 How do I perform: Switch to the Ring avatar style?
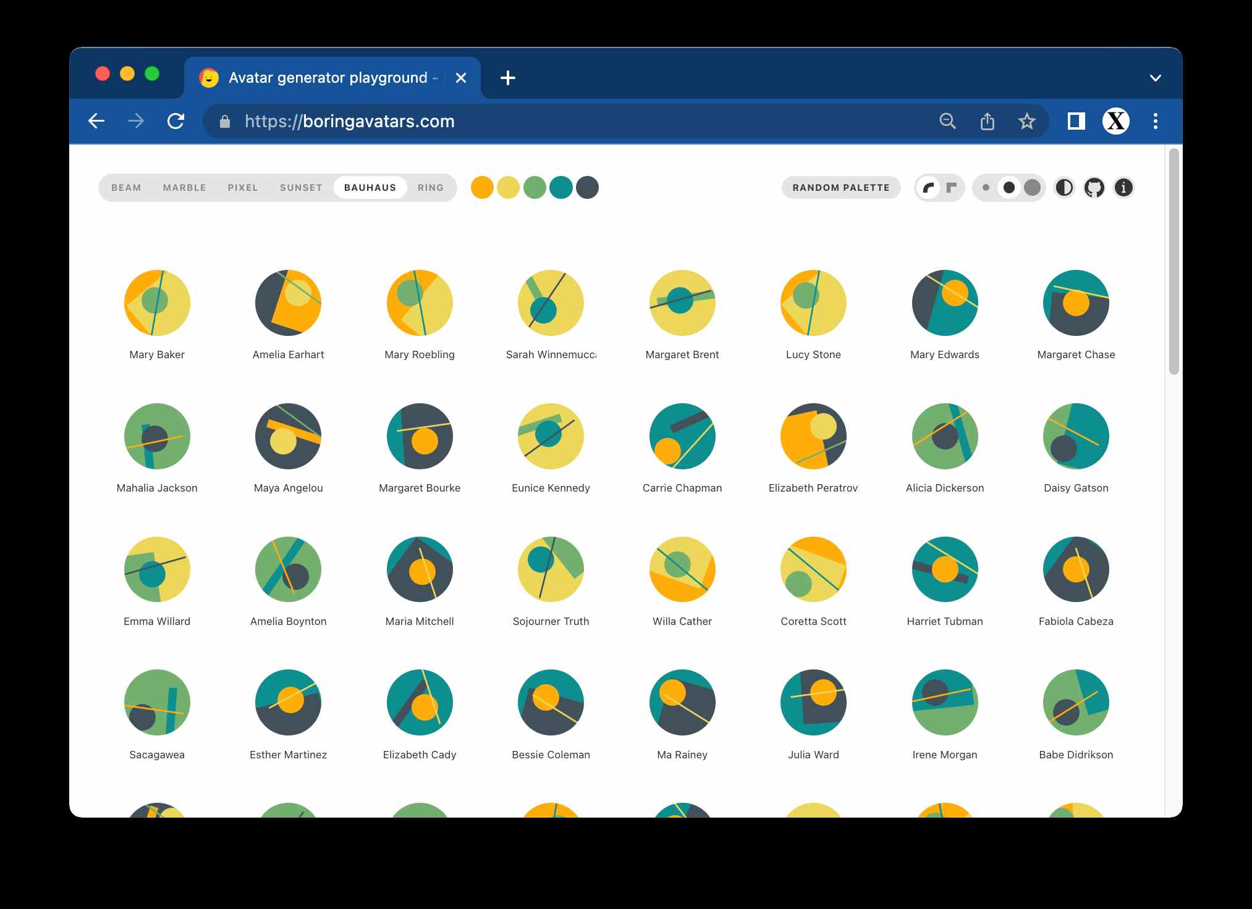pyautogui.click(x=430, y=188)
